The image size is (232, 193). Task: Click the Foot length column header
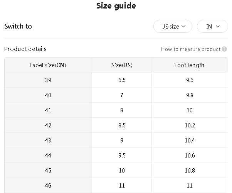[189, 65]
